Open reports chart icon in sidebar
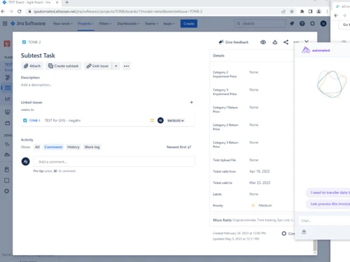Screen dimensions: 350x262 [x=8, y=99]
